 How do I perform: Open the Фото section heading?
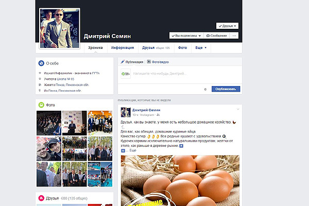coord(50,105)
